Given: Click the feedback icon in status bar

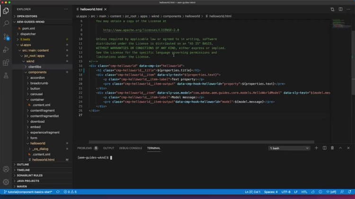Looking at the screenshot, I should pyautogui.click(x=342, y=192).
